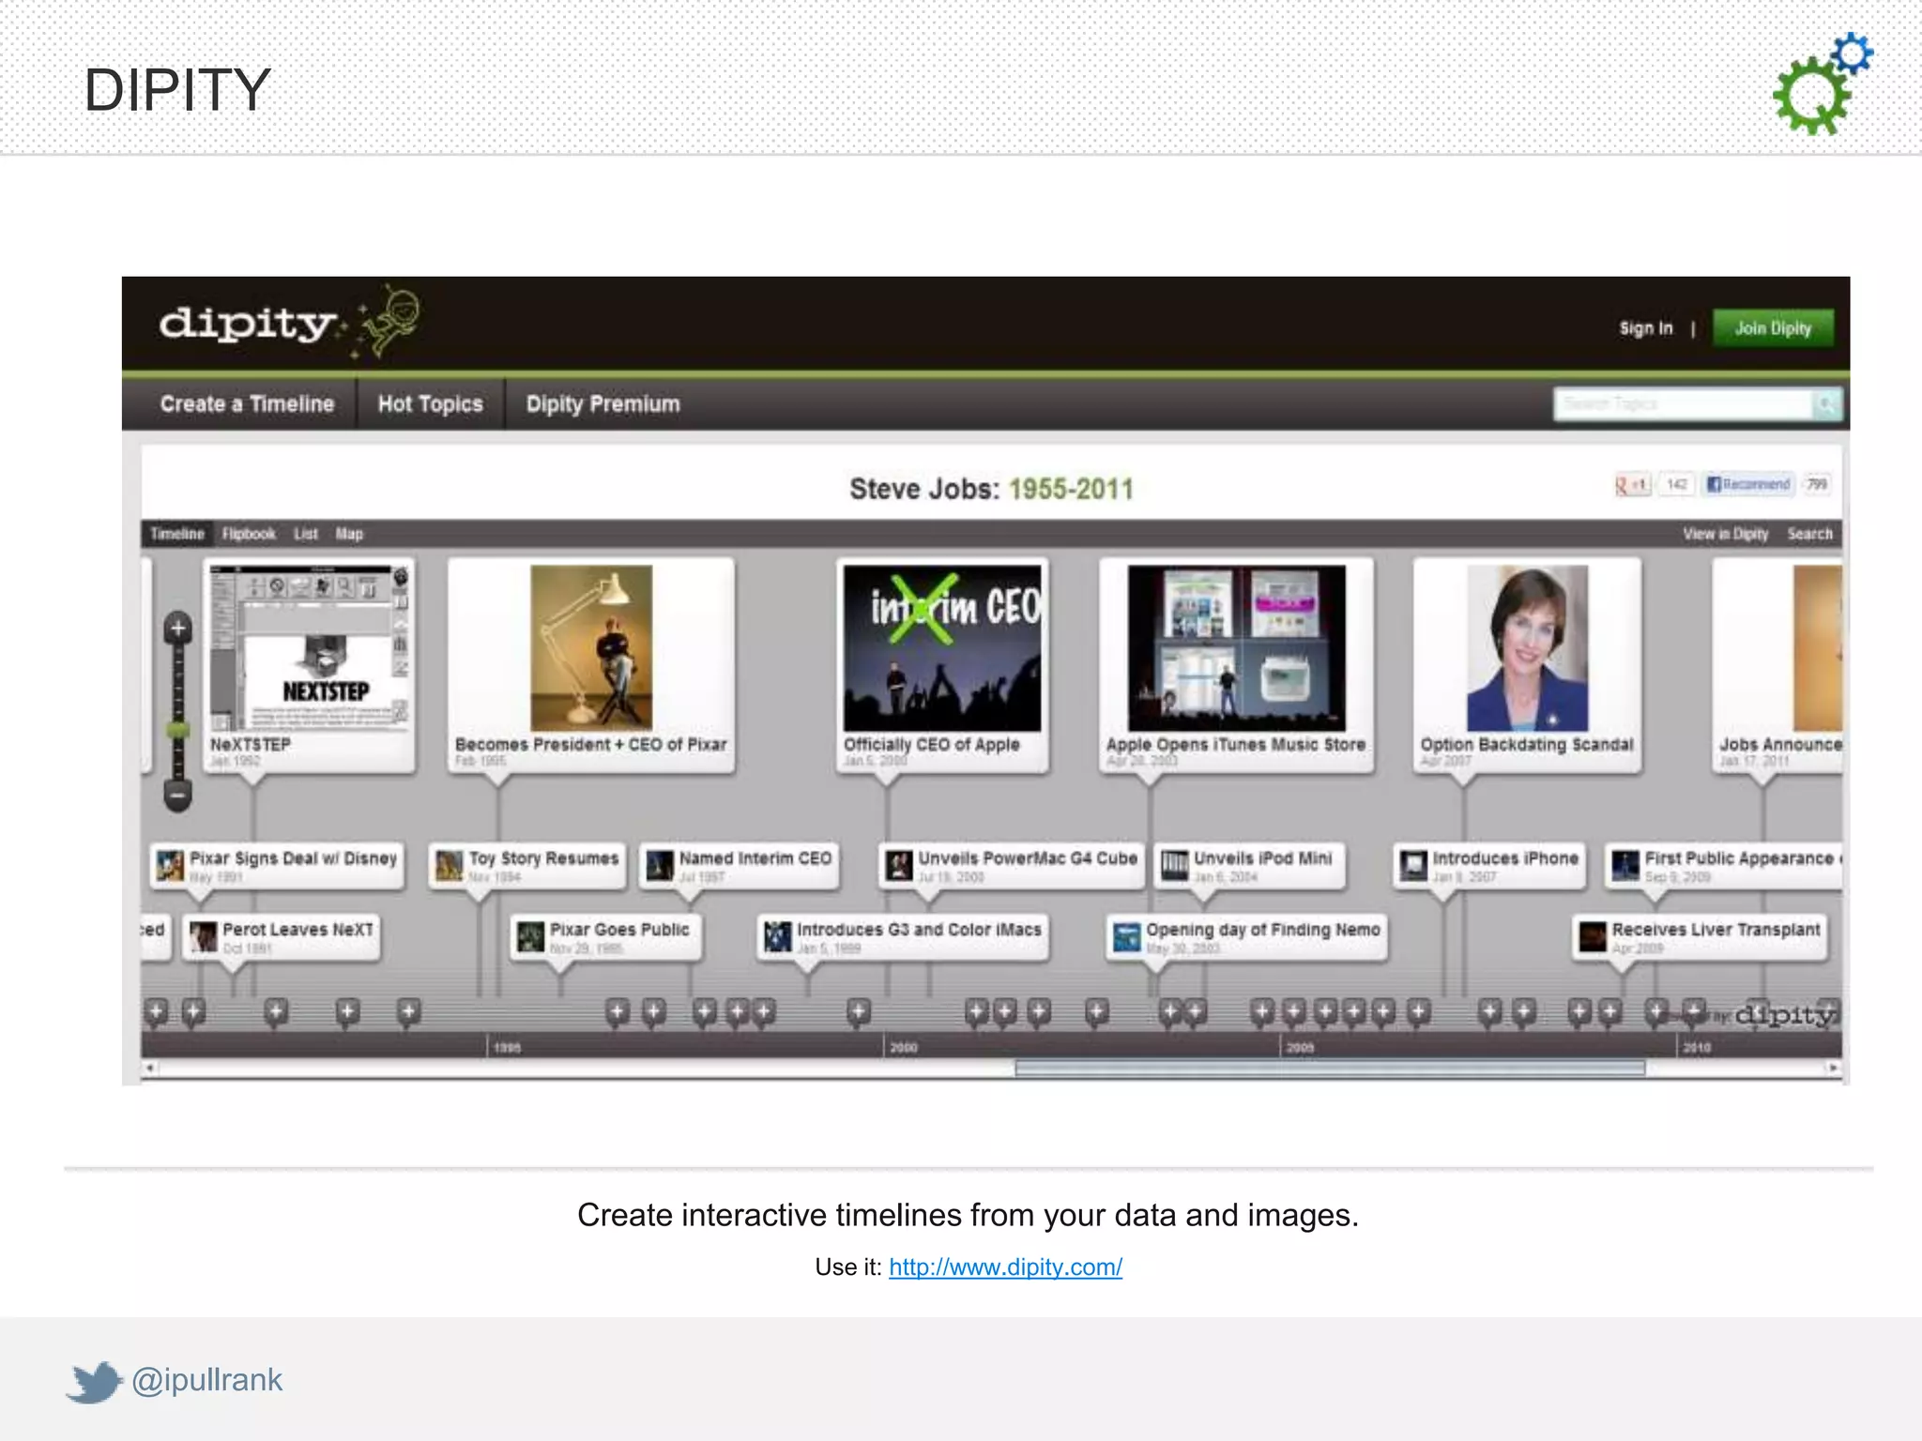Viewport: 1922px width, 1441px height.
Task: Click the Sign In link
Action: pos(1646,328)
